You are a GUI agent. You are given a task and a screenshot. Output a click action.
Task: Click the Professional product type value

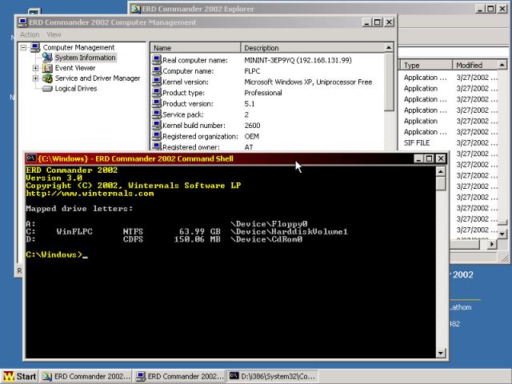point(263,93)
